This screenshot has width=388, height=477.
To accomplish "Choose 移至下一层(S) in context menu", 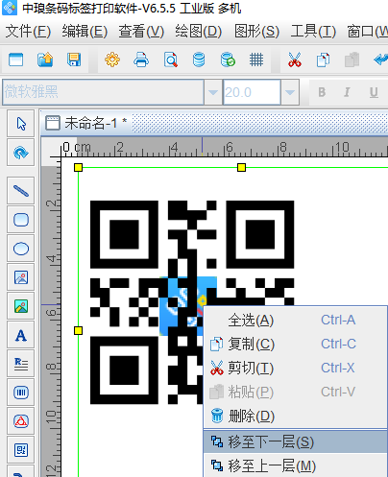I will click(x=295, y=441).
